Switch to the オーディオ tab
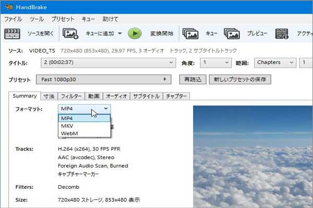The height and width of the screenshot is (208, 313). (116, 96)
